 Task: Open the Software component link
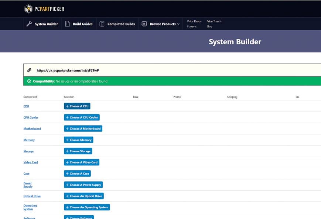coord(29,218)
